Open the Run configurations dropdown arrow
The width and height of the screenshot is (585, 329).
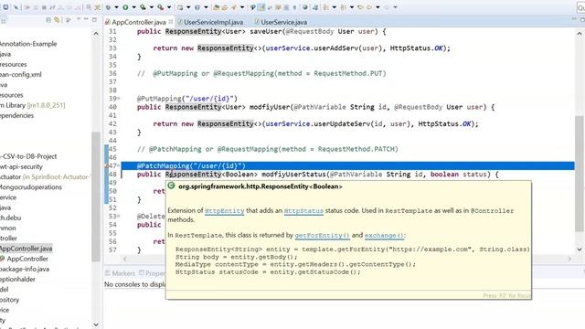(134, 7)
